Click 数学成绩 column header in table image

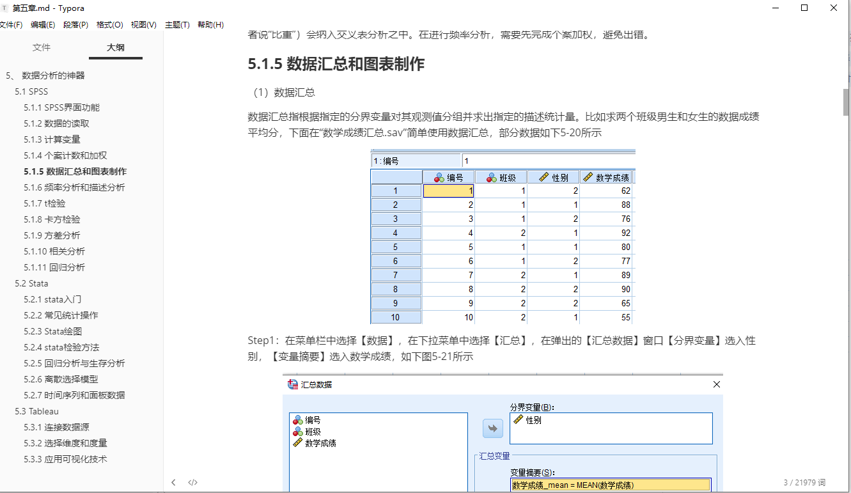(x=606, y=177)
